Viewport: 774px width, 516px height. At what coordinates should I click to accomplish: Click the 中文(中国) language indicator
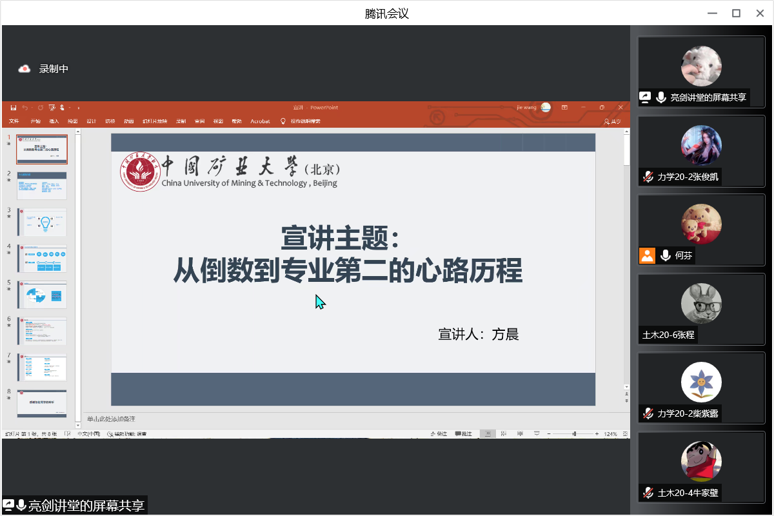pos(88,434)
